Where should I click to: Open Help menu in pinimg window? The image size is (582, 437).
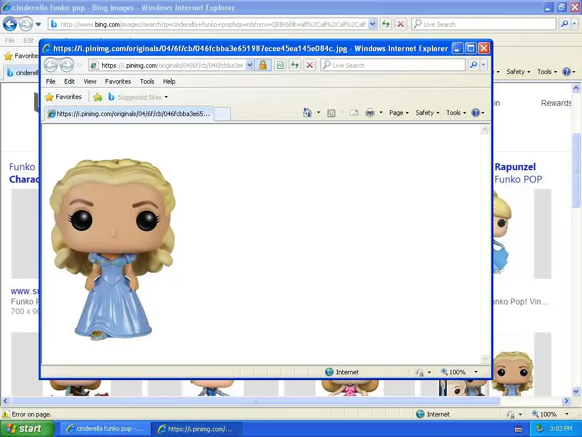point(169,81)
